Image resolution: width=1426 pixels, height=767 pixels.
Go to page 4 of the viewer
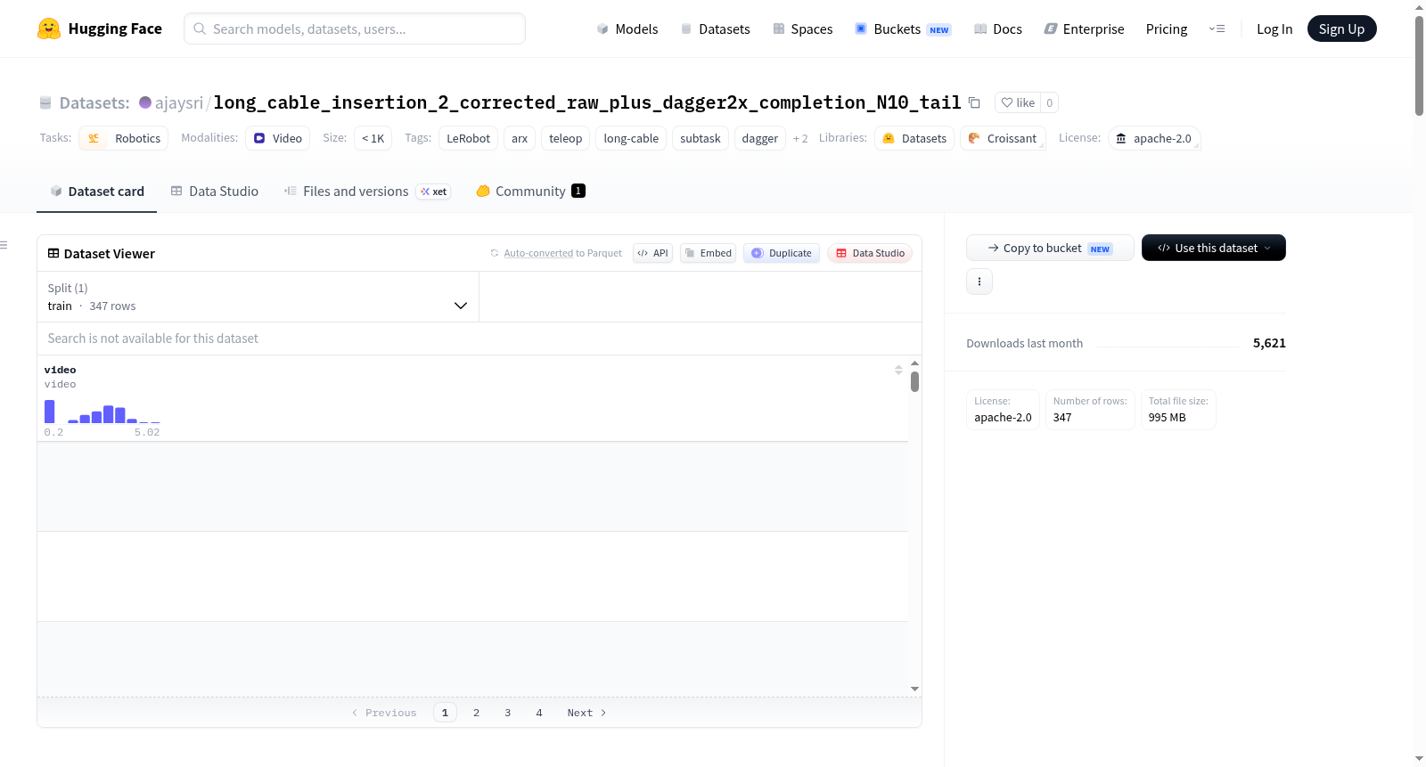click(x=539, y=713)
